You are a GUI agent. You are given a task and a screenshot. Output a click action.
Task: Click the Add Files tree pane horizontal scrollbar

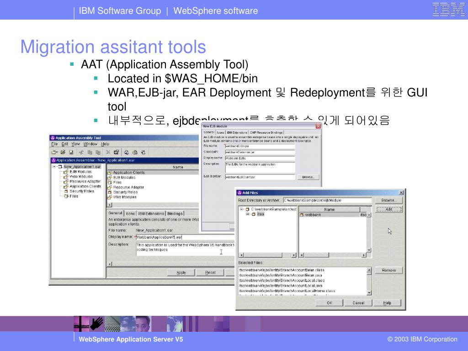click(x=268, y=255)
